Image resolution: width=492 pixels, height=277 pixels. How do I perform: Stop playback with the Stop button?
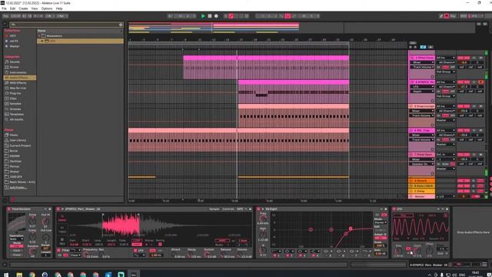tap(210, 16)
